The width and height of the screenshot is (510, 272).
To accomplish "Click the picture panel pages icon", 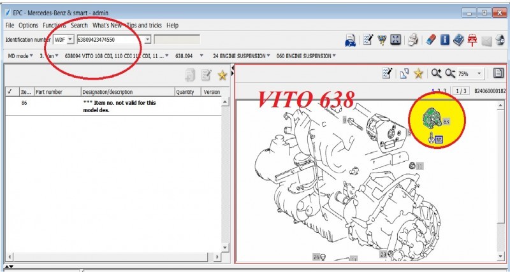I will point(404,74).
